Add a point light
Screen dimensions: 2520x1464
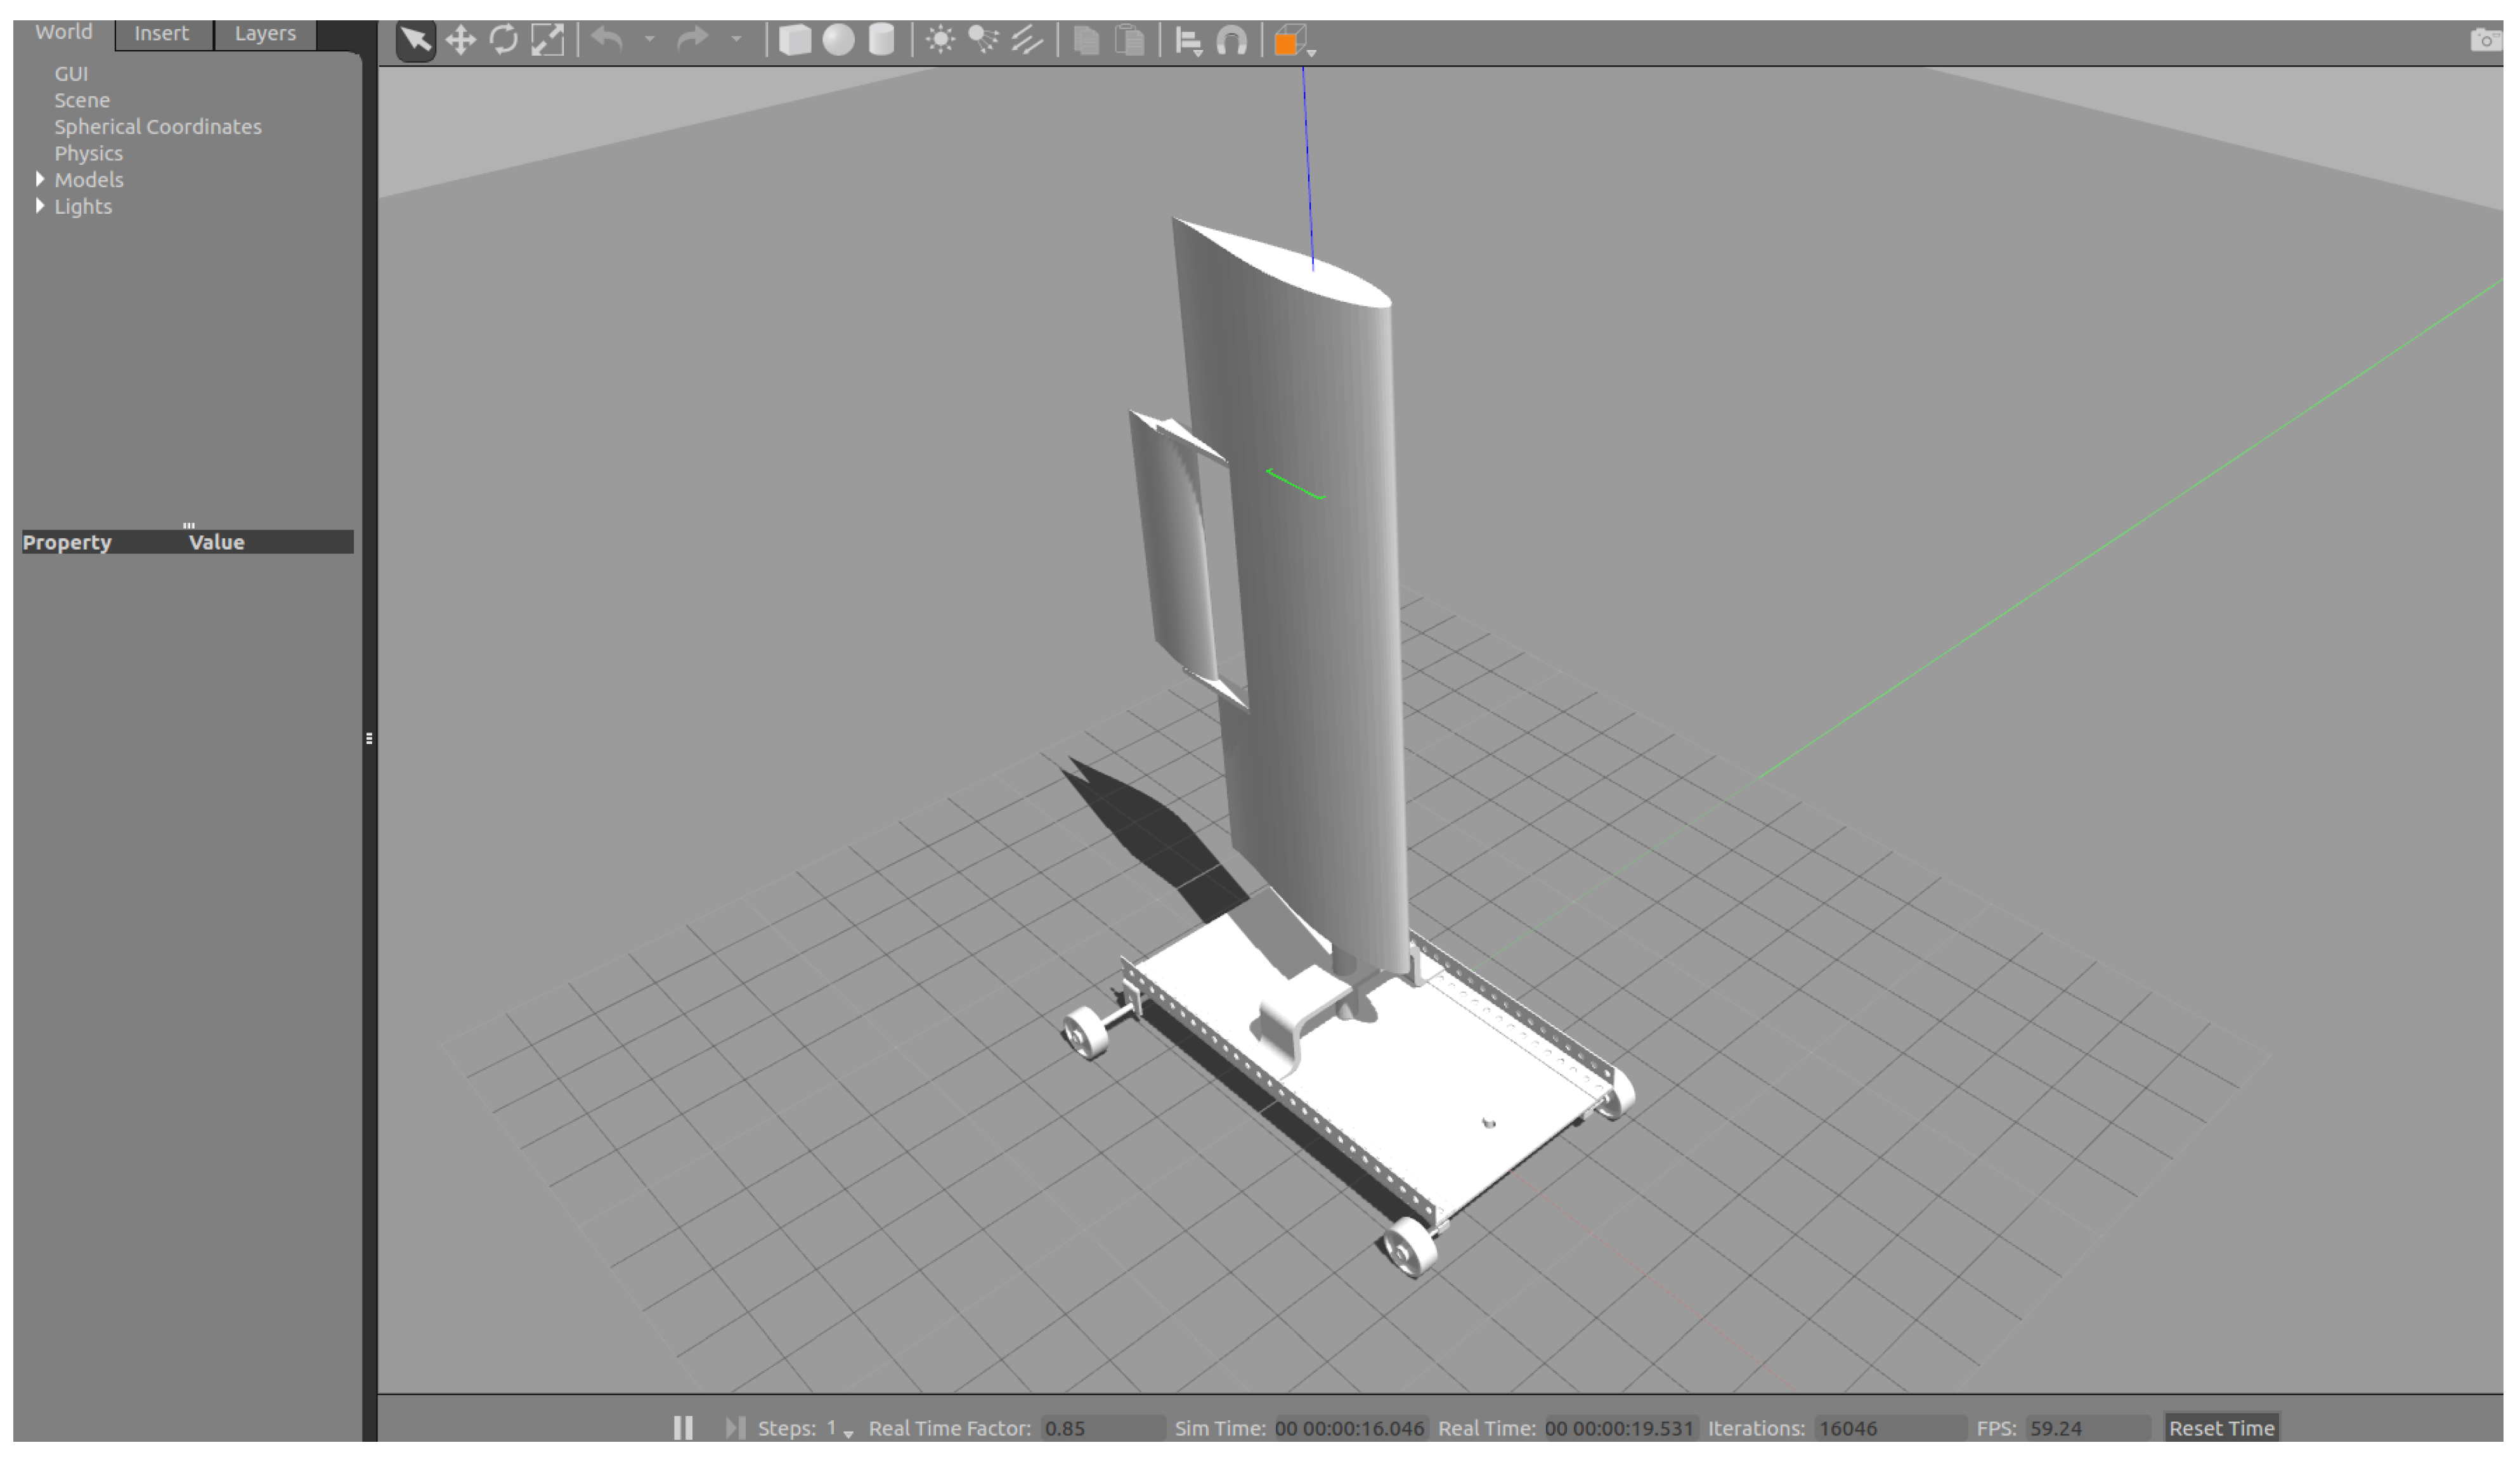coord(940,41)
